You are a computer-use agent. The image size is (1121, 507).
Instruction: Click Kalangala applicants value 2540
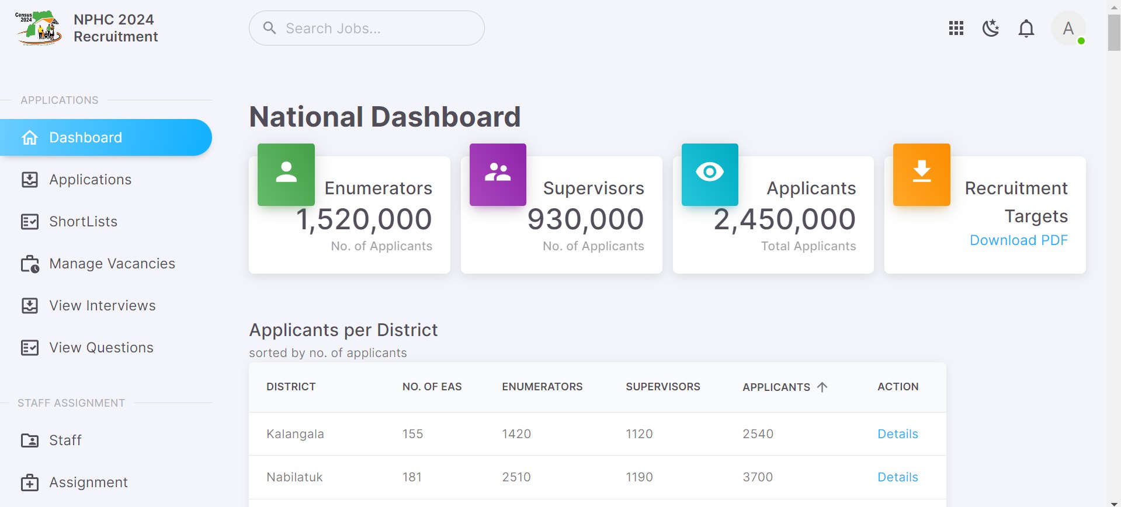click(x=758, y=434)
